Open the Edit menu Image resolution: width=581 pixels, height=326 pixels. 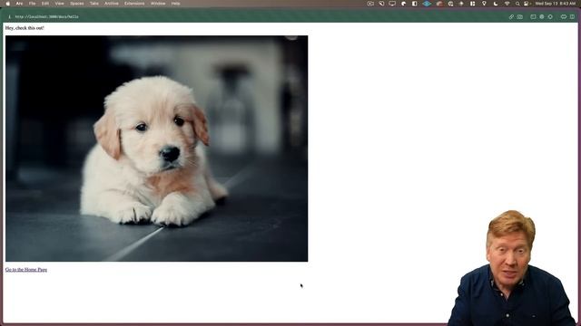click(45, 4)
